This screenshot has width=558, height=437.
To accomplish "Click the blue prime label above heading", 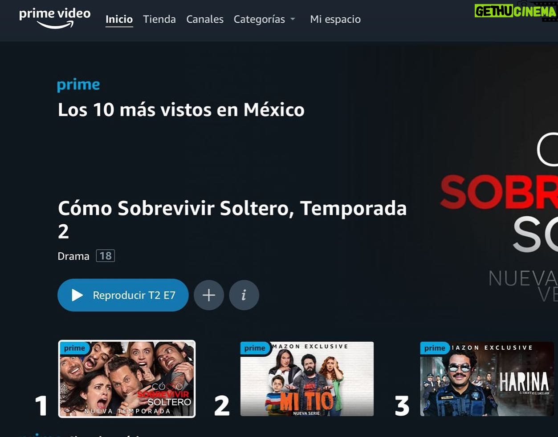I will point(78,85).
